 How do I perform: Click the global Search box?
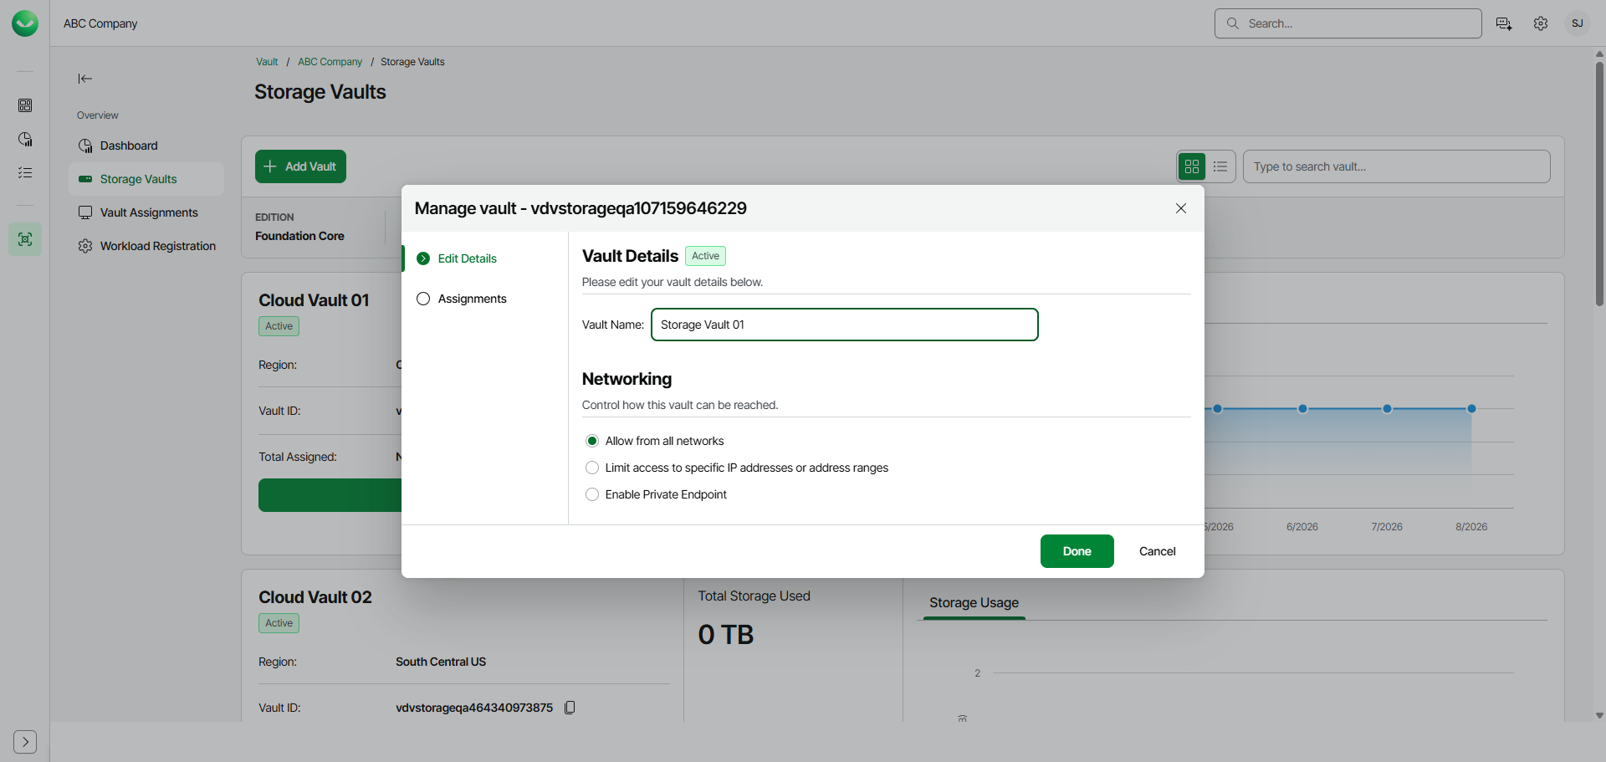tap(1348, 23)
